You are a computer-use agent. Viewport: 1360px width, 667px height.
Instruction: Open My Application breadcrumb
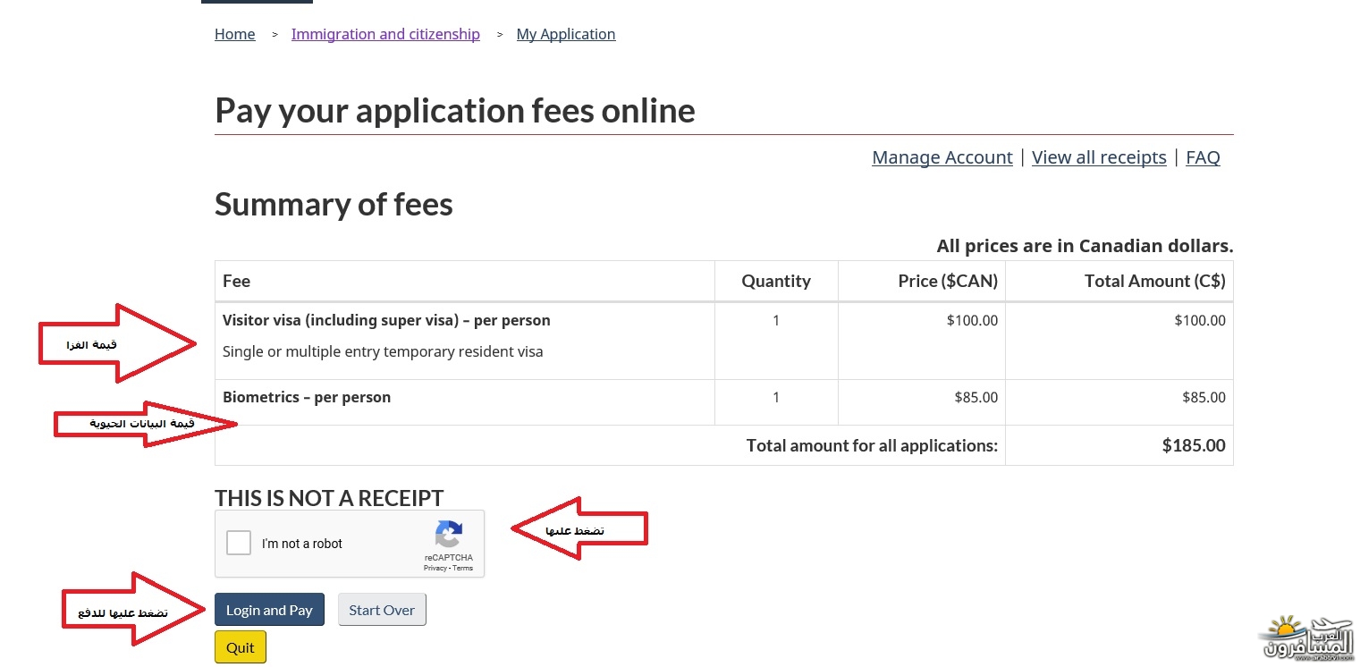(x=566, y=34)
